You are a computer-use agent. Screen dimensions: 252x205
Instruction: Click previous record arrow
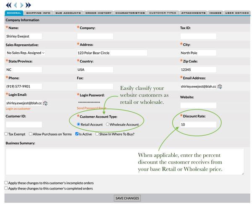click(16, 5)
